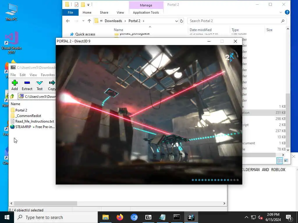Switch Explorer to details view icon

coord(280,161)
